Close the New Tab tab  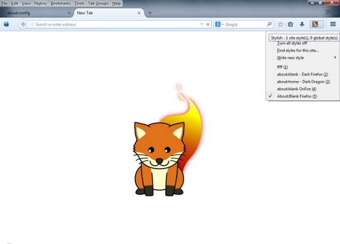pos(139,13)
